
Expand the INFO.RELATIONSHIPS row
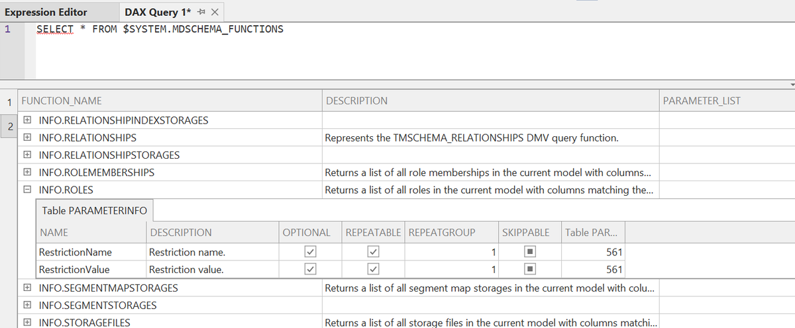[26, 138]
